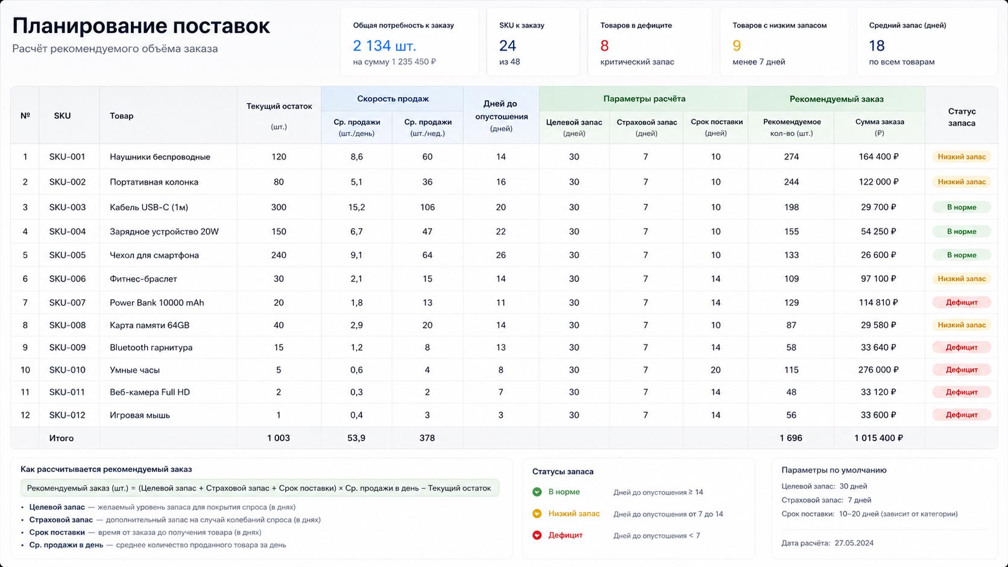The height and width of the screenshot is (567, 1008).
Task: Click the Параметры по умолчанию heading
Action: 834,470
